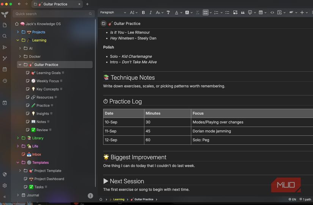Expand the Life folder
The image size is (313, 205).
click(18, 146)
